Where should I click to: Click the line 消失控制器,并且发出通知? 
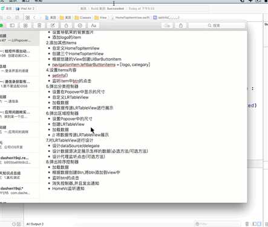tap(76, 183)
